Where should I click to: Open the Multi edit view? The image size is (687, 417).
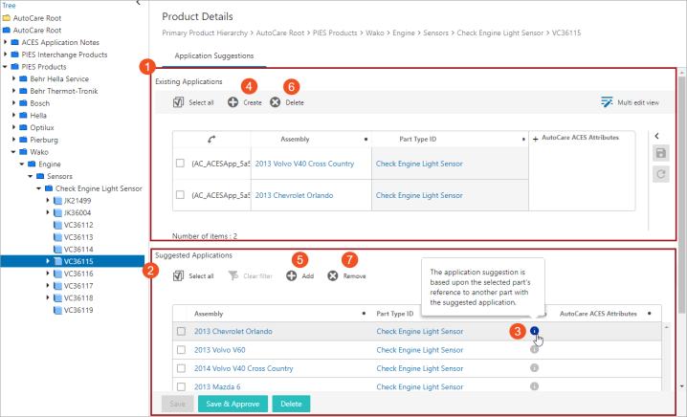click(630, 102)
